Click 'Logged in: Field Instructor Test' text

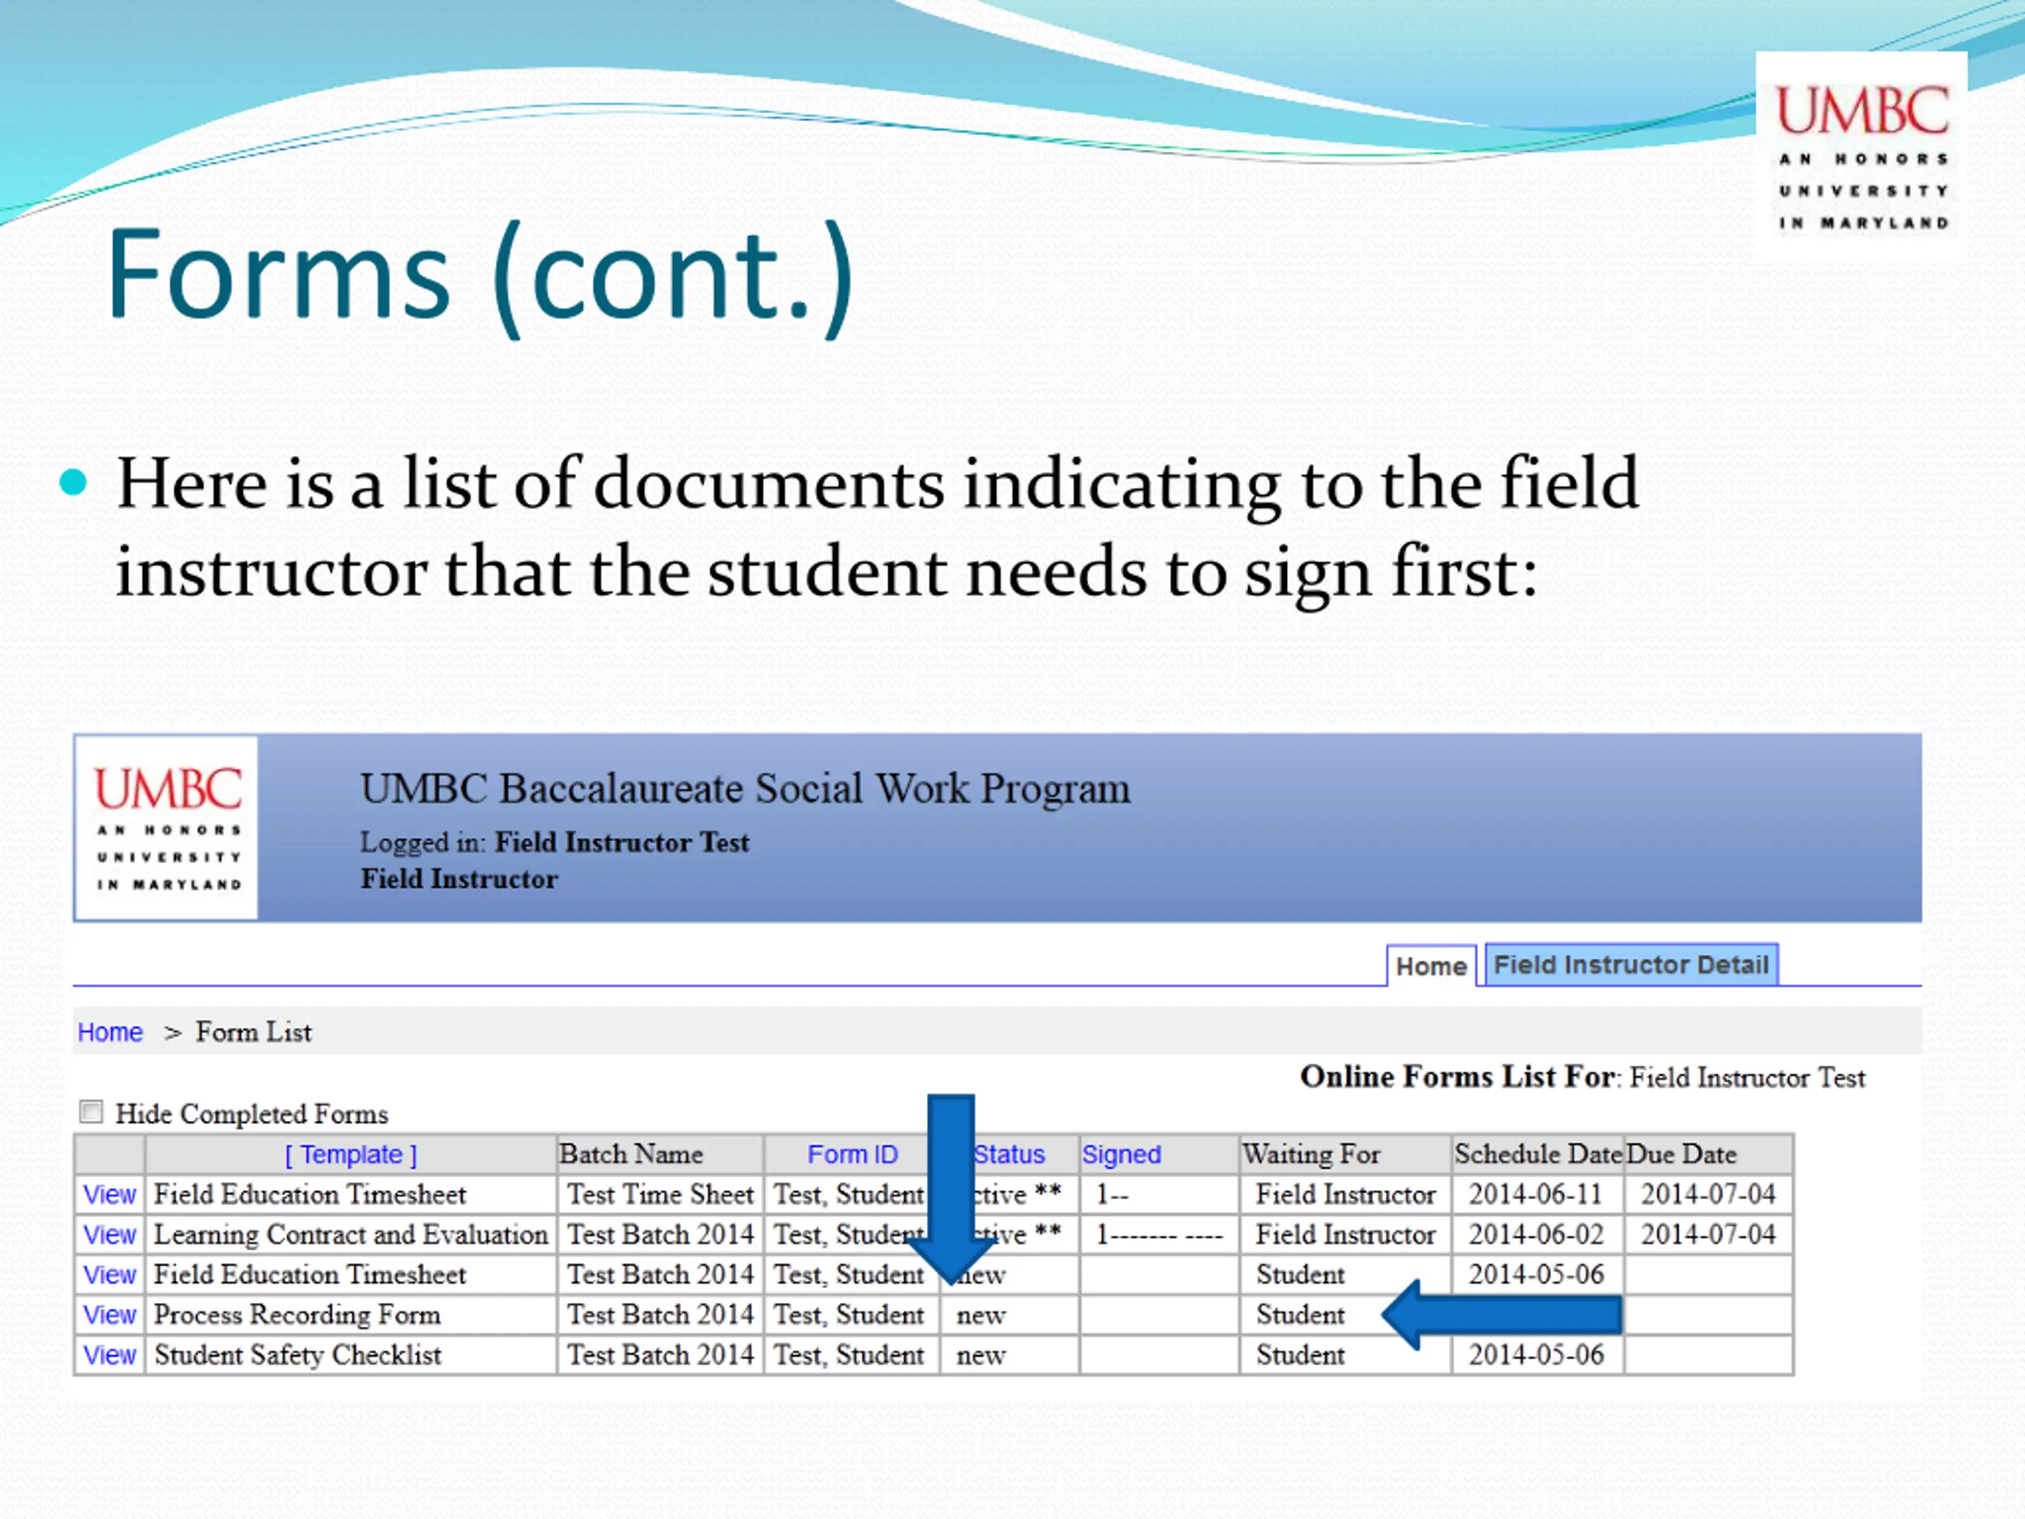point(554,843)
